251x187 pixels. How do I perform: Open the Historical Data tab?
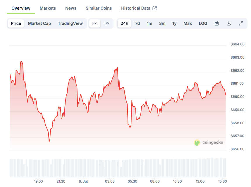[x=139, y=8]
